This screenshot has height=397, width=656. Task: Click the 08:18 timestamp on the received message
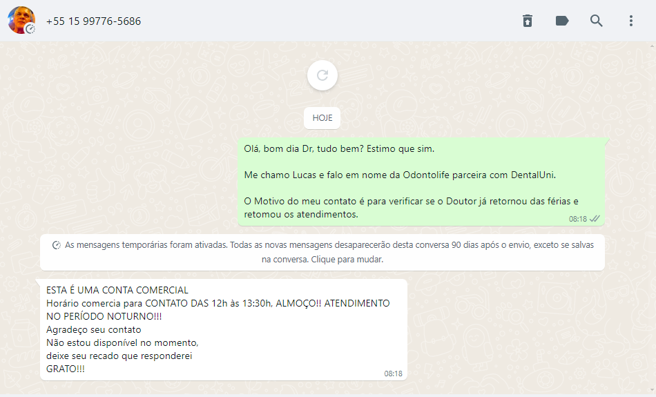(x=393, y=374)
